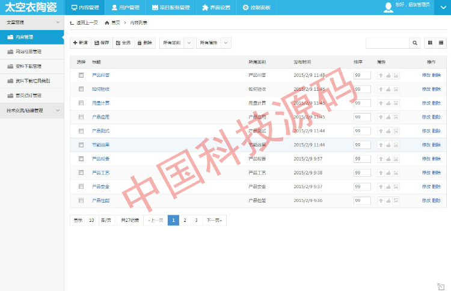Tick the checkbox for 产品问答 row
Viewport: 451px width, 291px height.
click(x=81, y=75)
